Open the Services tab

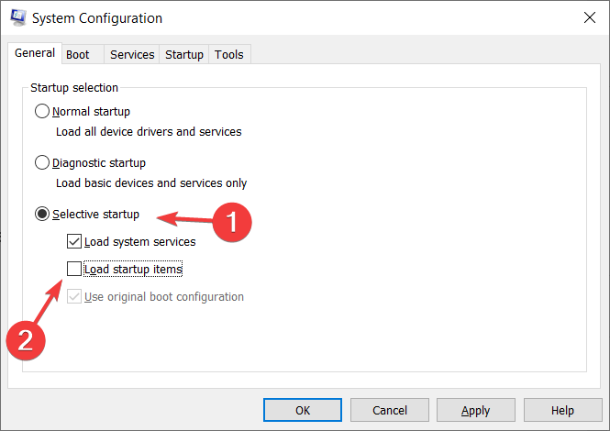[x=132, y=54]
